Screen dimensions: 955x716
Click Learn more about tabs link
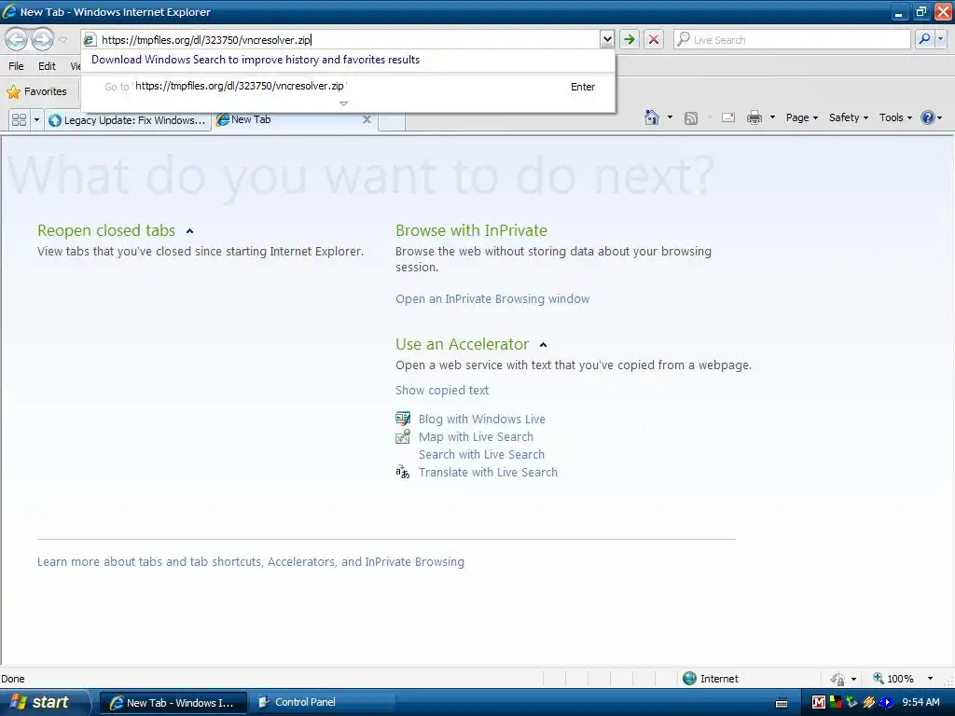250,561
